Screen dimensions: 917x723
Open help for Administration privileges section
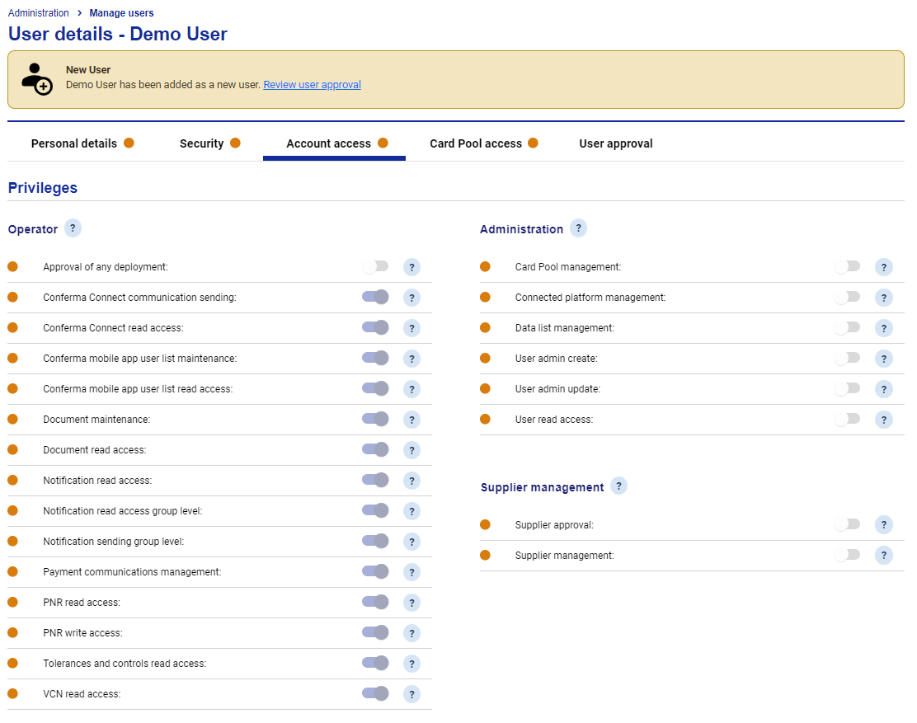(x=578, y=228)
